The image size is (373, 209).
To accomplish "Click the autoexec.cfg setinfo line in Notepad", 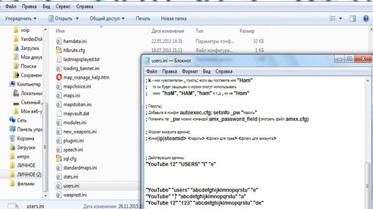I will (202, 113).
